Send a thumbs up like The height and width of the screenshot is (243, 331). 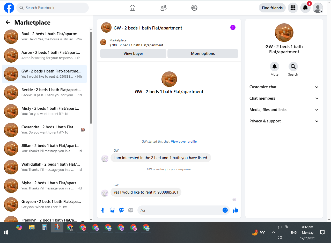click(235, 210)
